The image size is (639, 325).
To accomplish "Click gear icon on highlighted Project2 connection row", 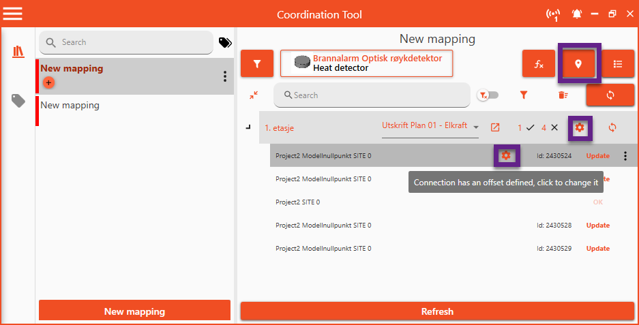I will [506, 156].
